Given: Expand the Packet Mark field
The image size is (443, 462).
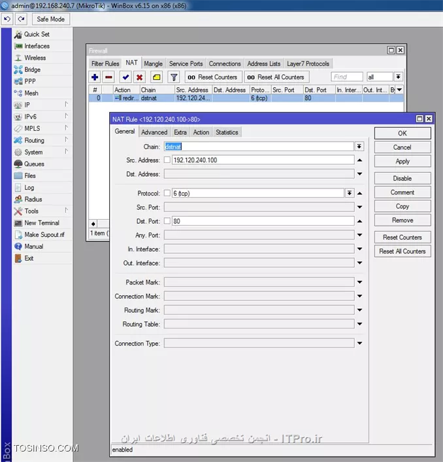Looking at the screenshot, I should [x=359, y=282].
